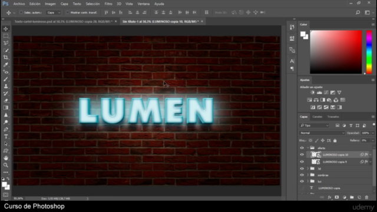Collapse the efecto group

pos(308,148)
